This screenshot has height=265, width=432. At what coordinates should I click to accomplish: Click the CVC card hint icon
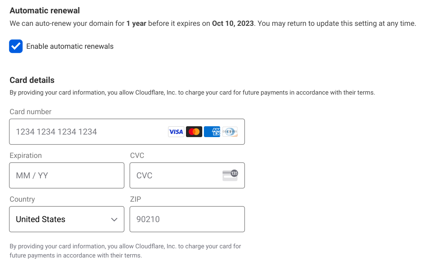point(230,175)
